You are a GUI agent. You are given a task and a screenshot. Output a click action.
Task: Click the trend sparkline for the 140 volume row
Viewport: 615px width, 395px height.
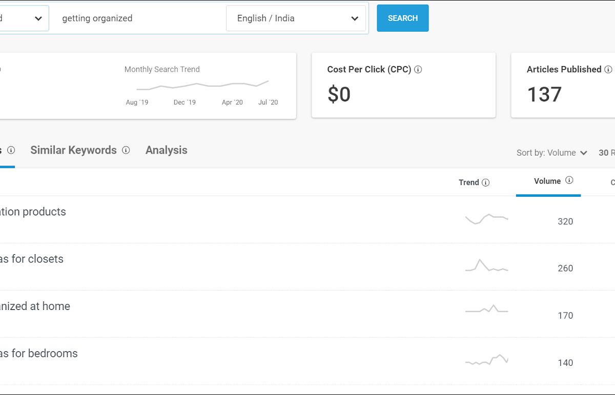[486, 360]
